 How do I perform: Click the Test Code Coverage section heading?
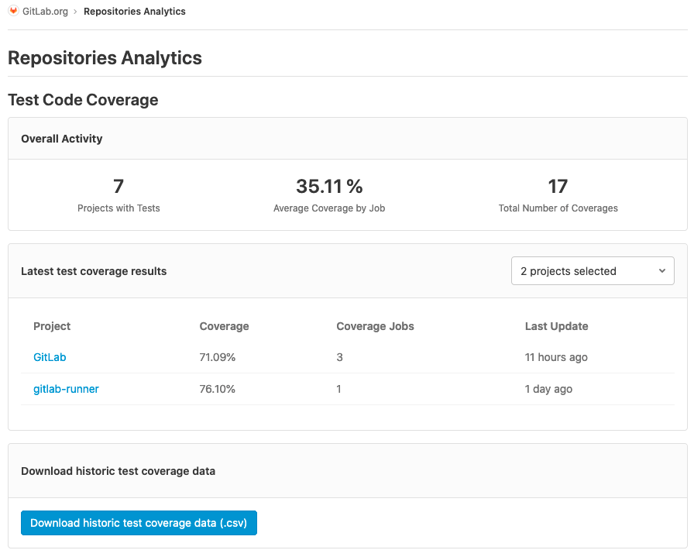point(83,100)
